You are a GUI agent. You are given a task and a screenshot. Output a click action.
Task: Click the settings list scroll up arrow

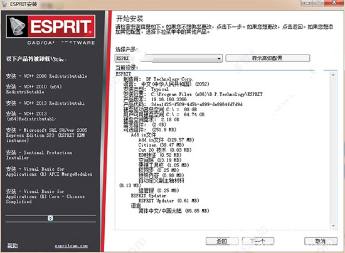coord(333,75)
